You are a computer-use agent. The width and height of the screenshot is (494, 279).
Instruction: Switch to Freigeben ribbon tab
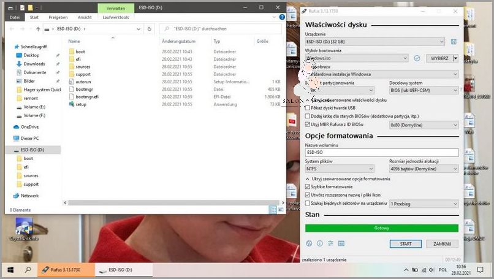pyautogui.click(x=58, y=17)
